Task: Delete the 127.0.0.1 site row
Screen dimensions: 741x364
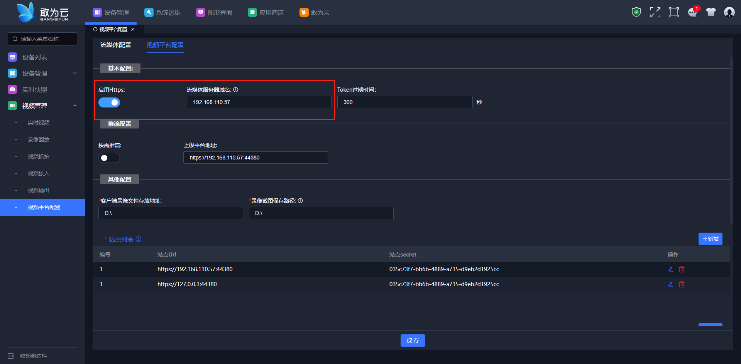Action: [x=682, y=284]
